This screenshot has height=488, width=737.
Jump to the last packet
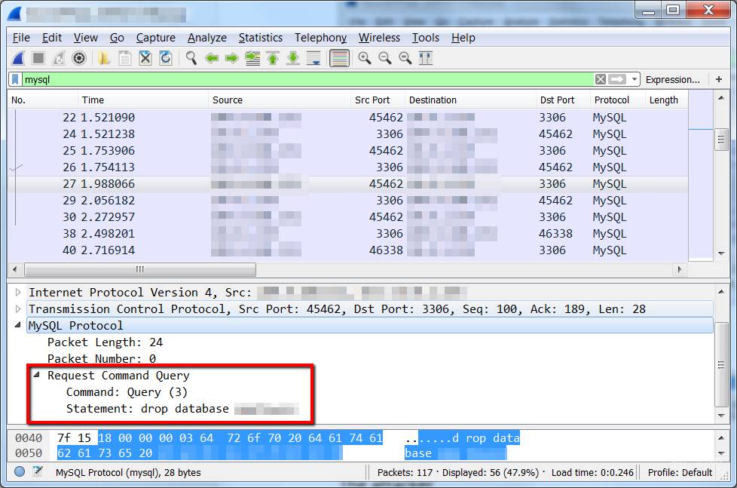click(x=293, y=58)
